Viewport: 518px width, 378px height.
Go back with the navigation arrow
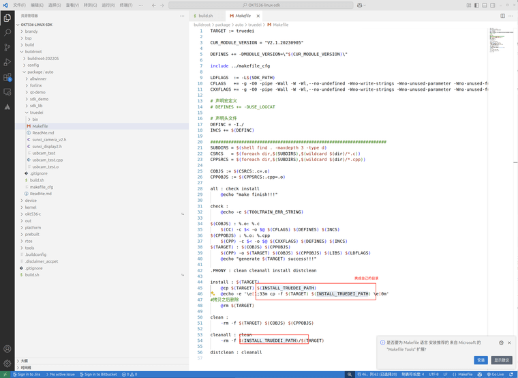(154, 5)
